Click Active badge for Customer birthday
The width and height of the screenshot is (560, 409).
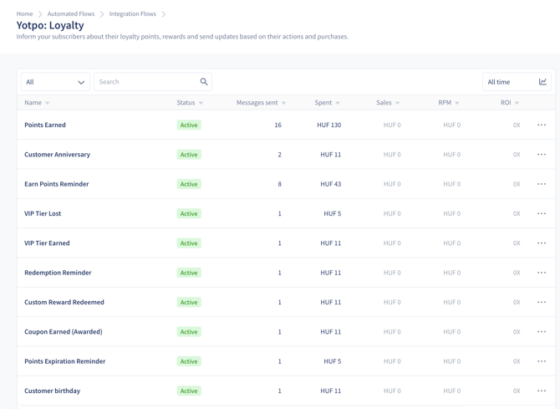(189, 391)
